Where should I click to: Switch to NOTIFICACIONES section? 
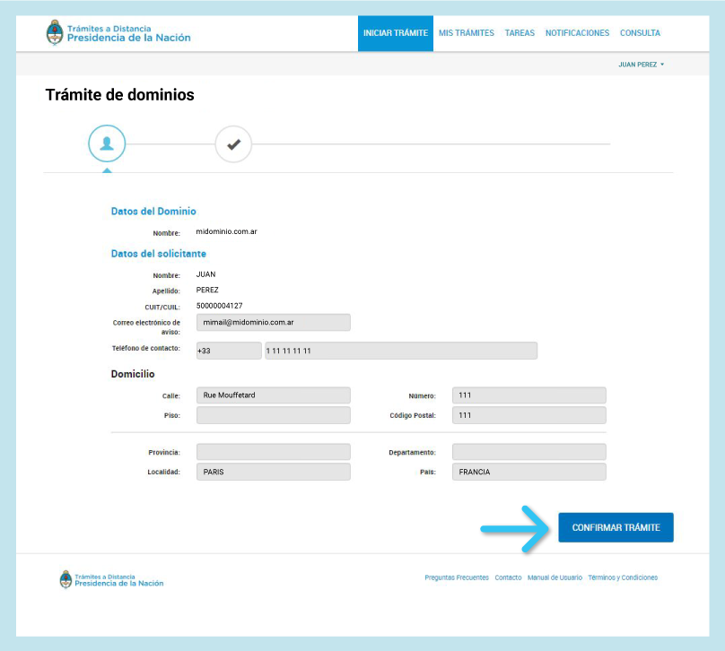pos(577,33)
